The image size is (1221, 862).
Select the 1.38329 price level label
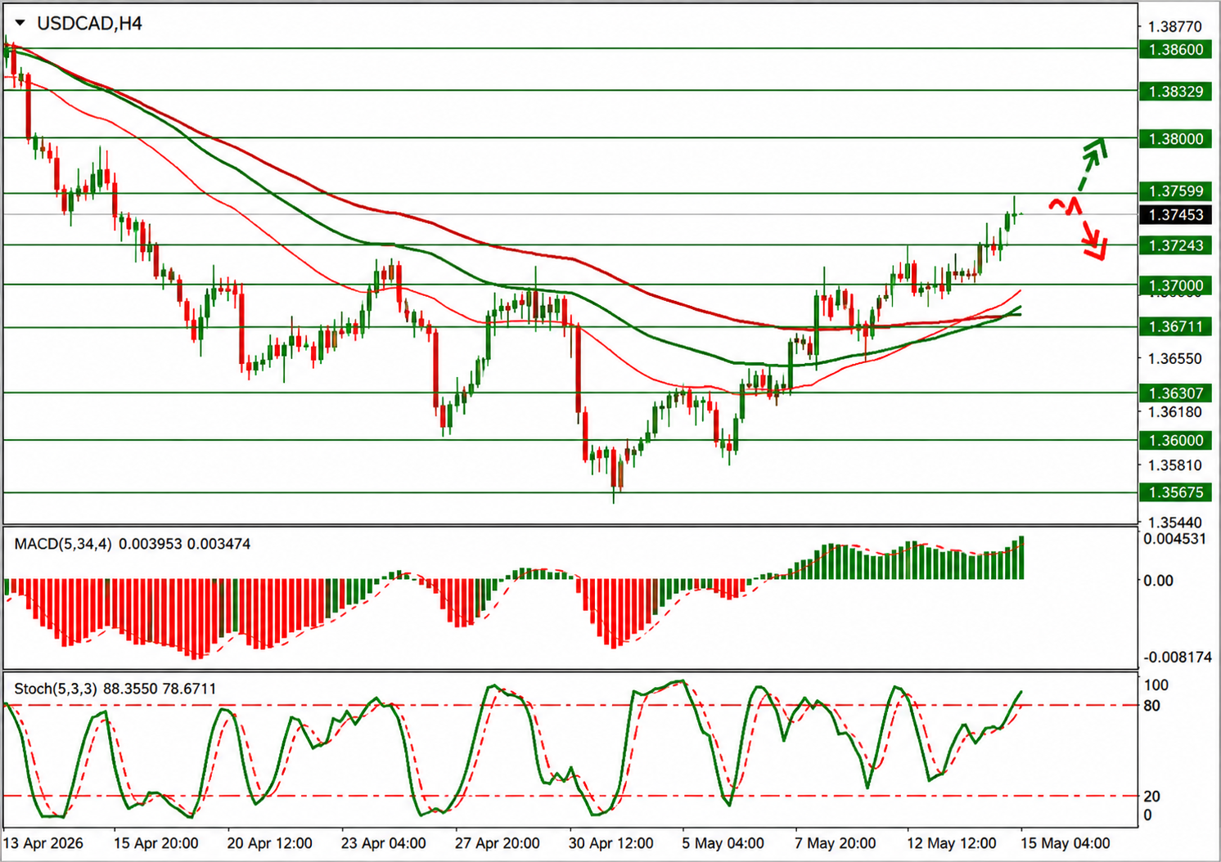click(1175, 92)
